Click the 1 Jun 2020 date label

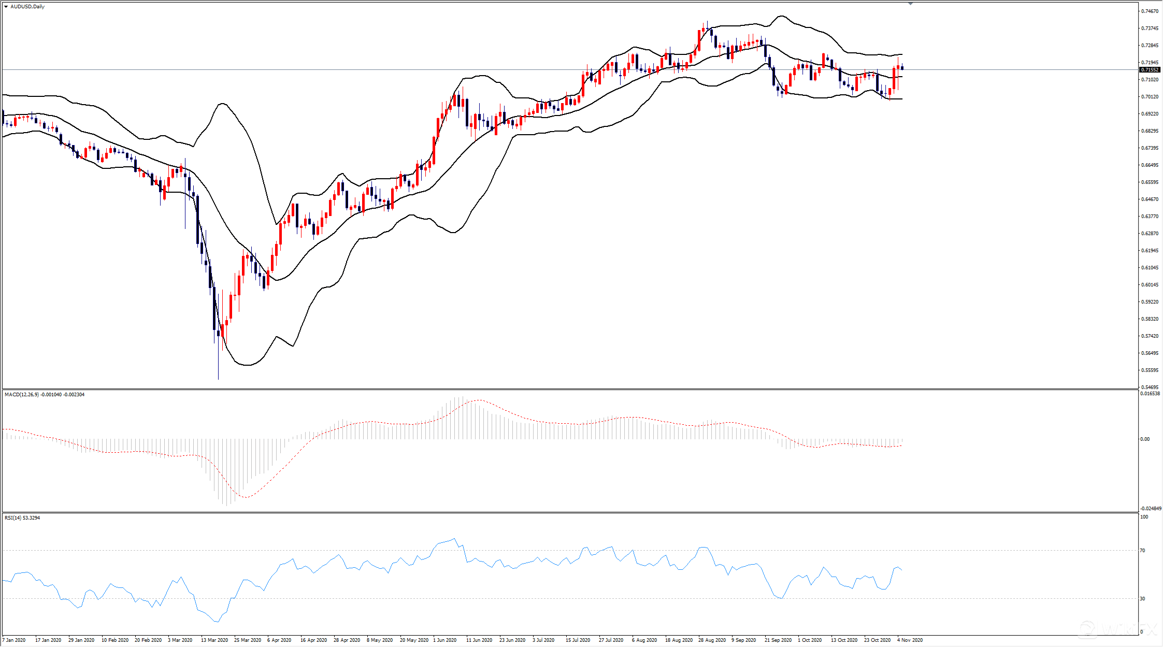click(x=444, y=640)
